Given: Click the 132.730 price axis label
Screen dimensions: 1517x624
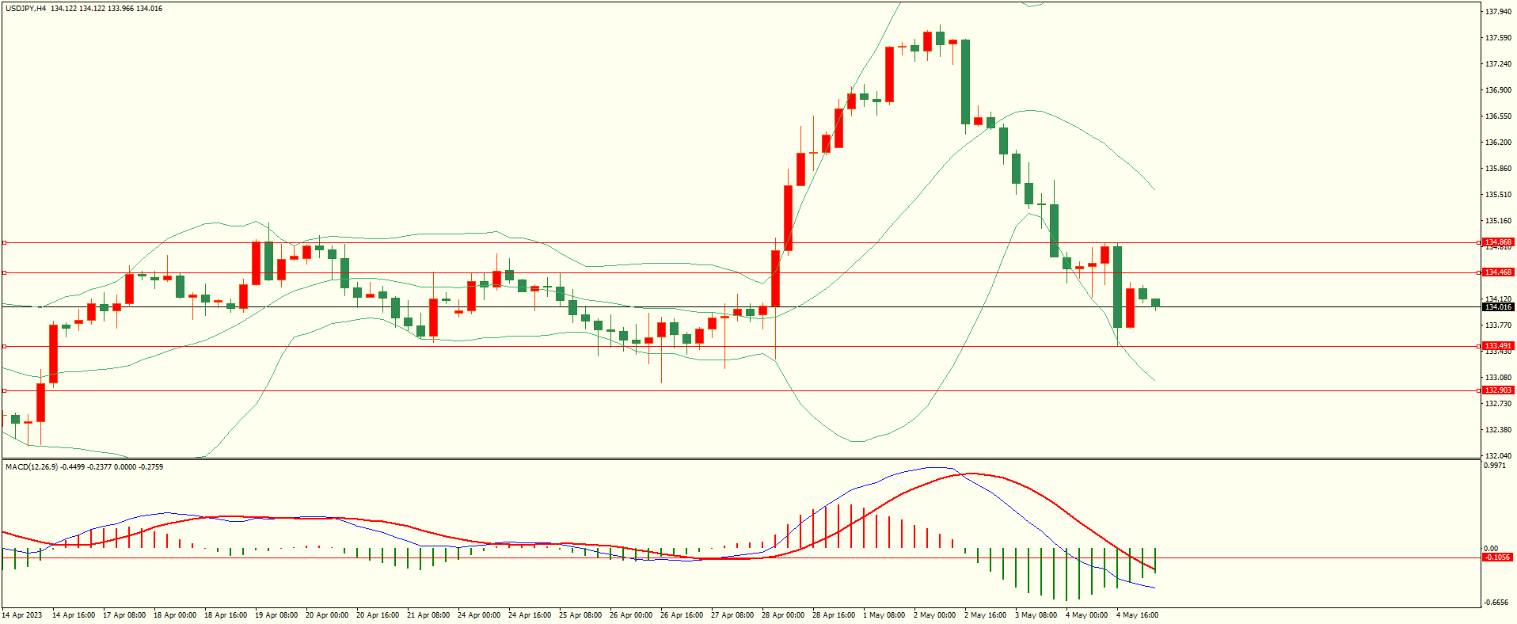Looking at the screenshot, I should 1499,404.
